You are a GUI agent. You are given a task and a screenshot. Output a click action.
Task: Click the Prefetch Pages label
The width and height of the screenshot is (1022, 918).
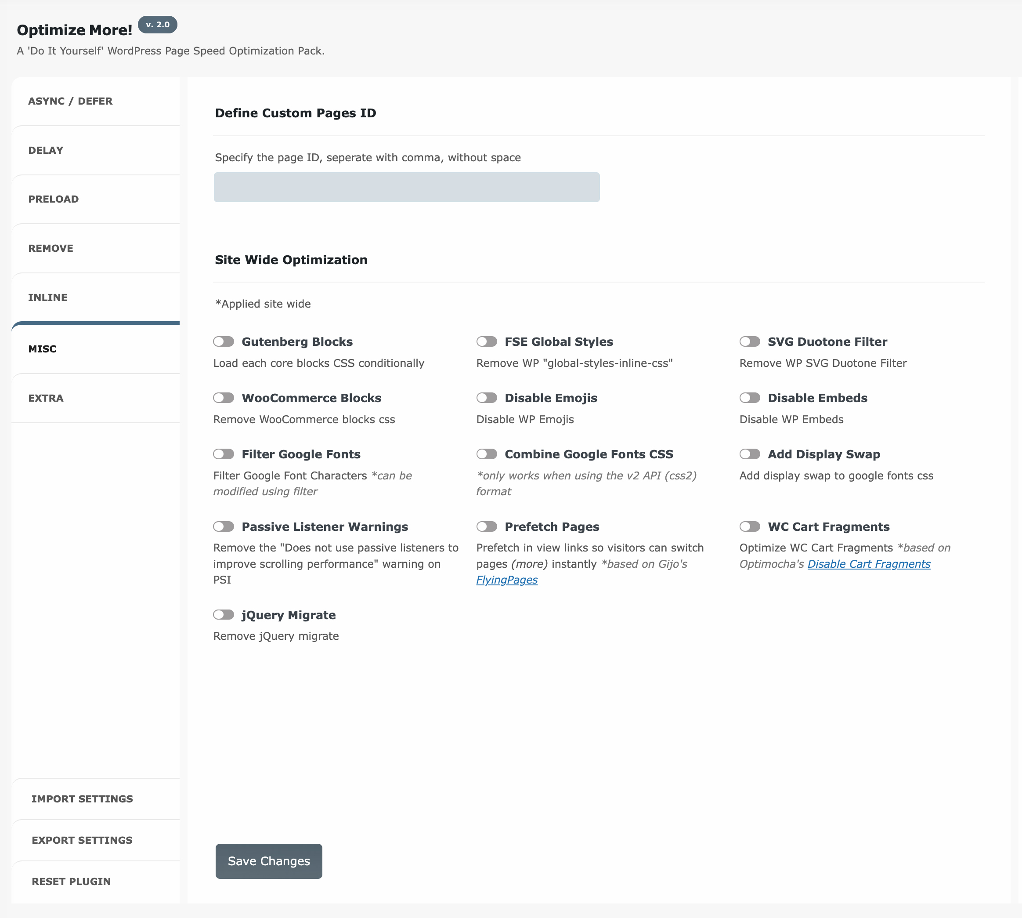(x=552, y=526)
